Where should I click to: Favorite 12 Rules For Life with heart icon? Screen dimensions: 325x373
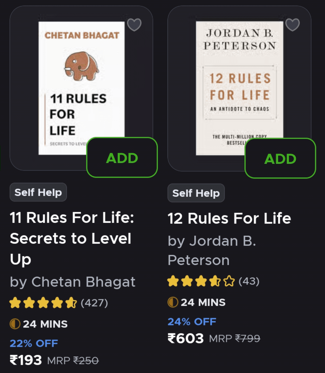[x=292, y=25]
